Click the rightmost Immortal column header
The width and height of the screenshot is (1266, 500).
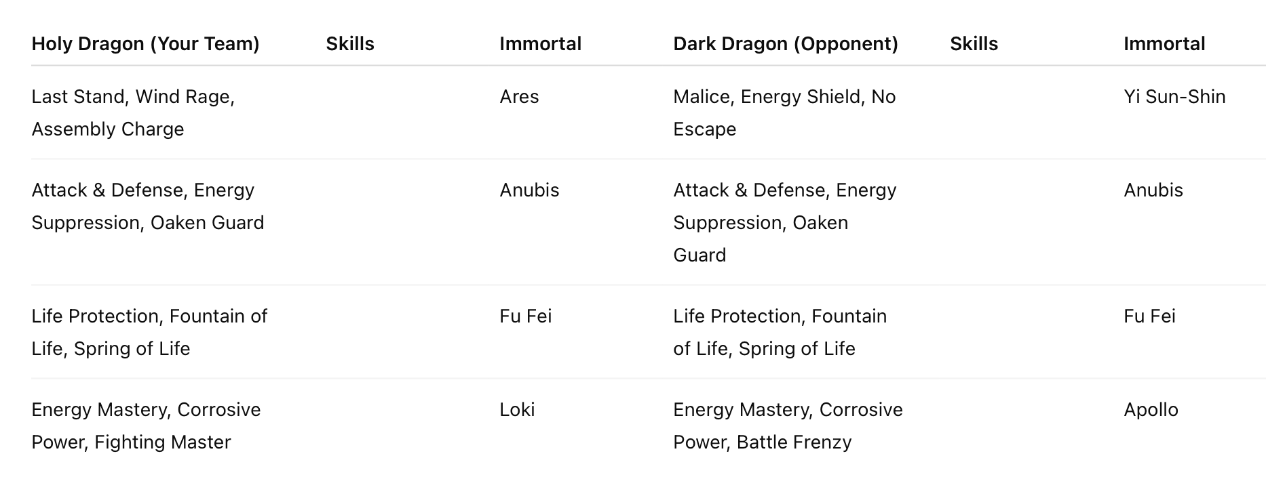coord(1164,44)
